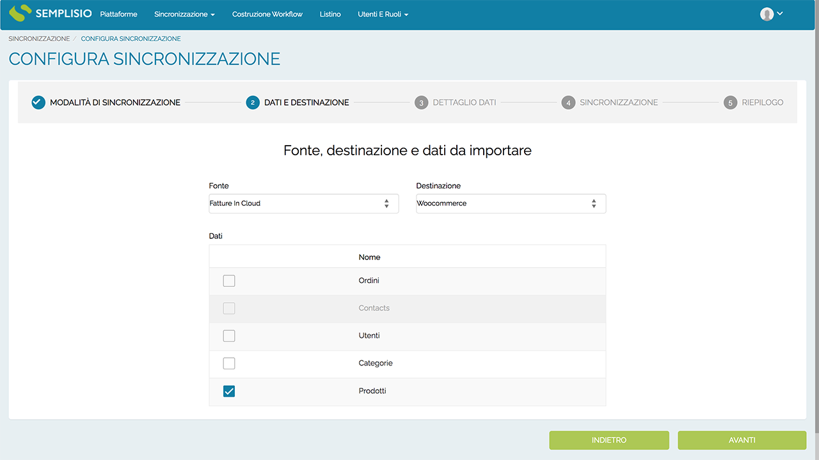Click the step 3 circle icon

click(x=421, y=102)
